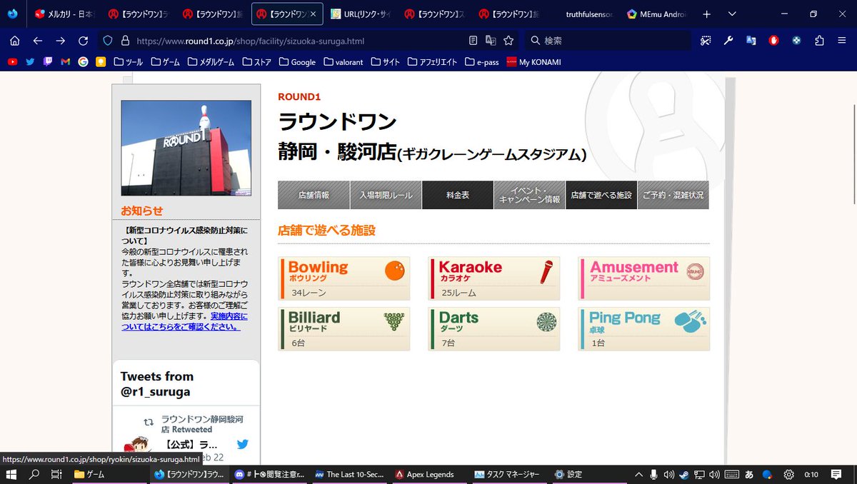Toggle reader view in address bar
Viewport: 857px width, 484px height.
point(473,41)
